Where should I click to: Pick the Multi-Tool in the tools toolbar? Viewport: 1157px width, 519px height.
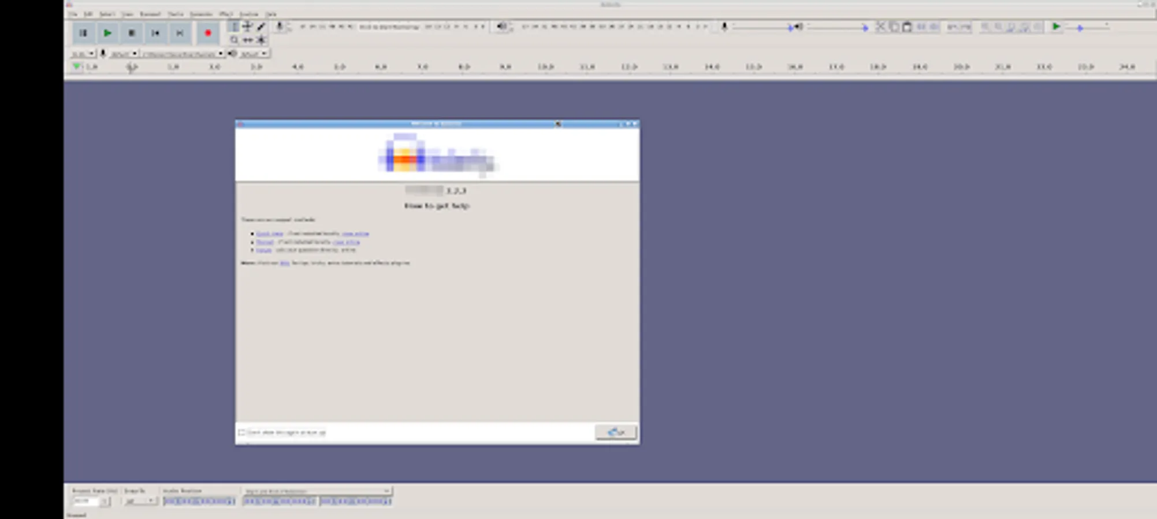(261, 40)
